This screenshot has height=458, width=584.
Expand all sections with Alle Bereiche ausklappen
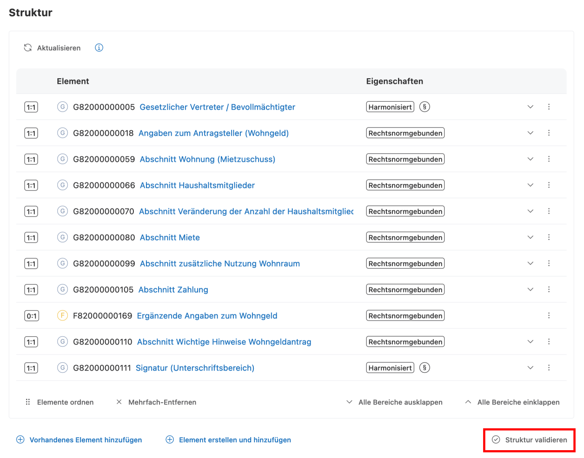coord(395,402)
